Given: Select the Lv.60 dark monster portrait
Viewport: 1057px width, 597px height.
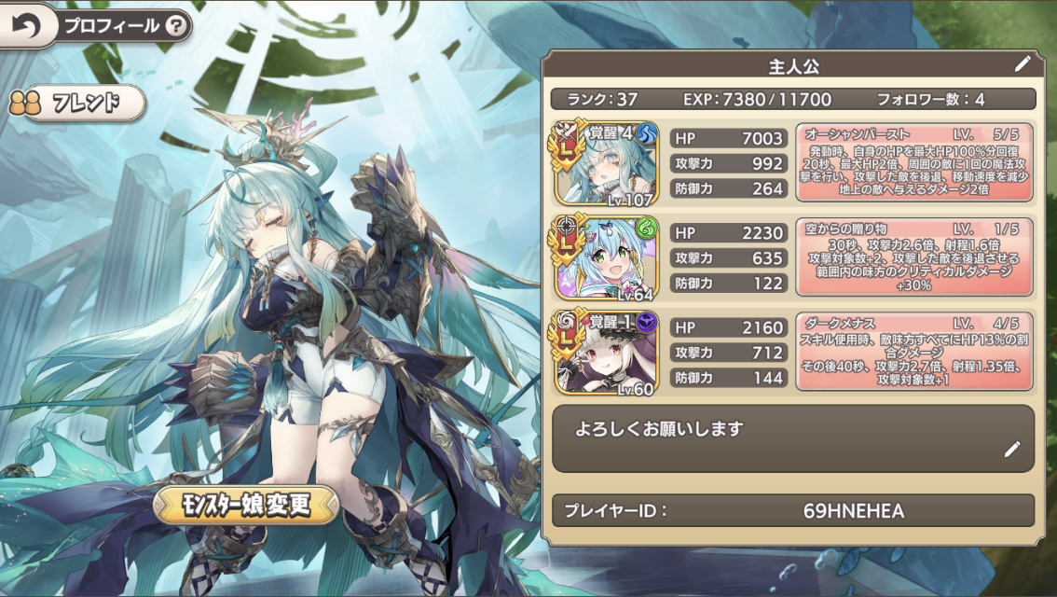Looking at the screenshot, I should pos(606,352).
